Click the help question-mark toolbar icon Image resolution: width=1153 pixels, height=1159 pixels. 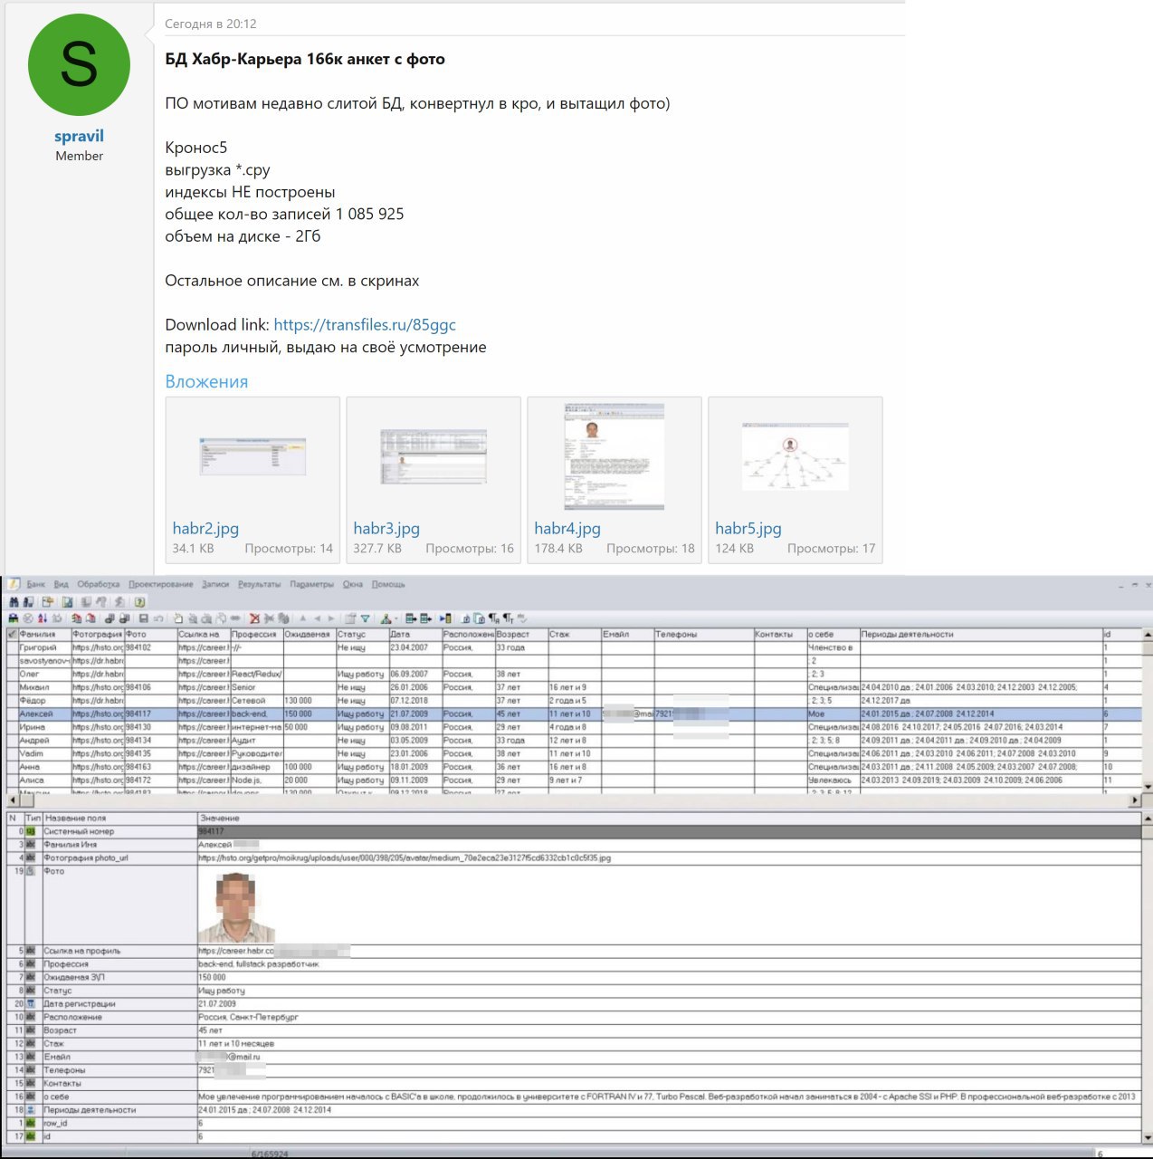[139, 602]
